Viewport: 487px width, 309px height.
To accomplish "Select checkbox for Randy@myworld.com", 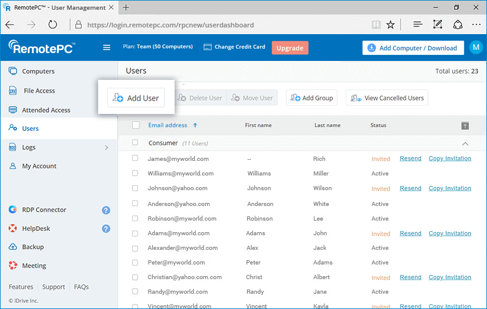I will point(135,291).
